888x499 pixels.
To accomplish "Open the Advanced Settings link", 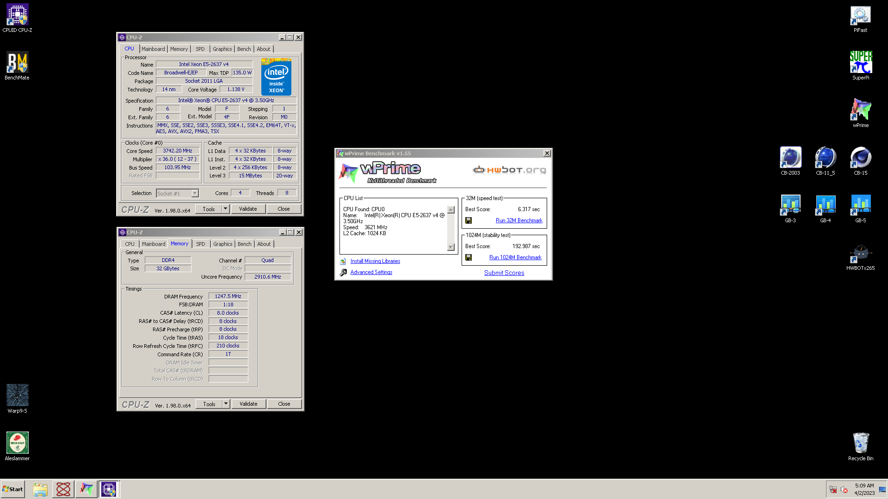I will coord(371,273).
